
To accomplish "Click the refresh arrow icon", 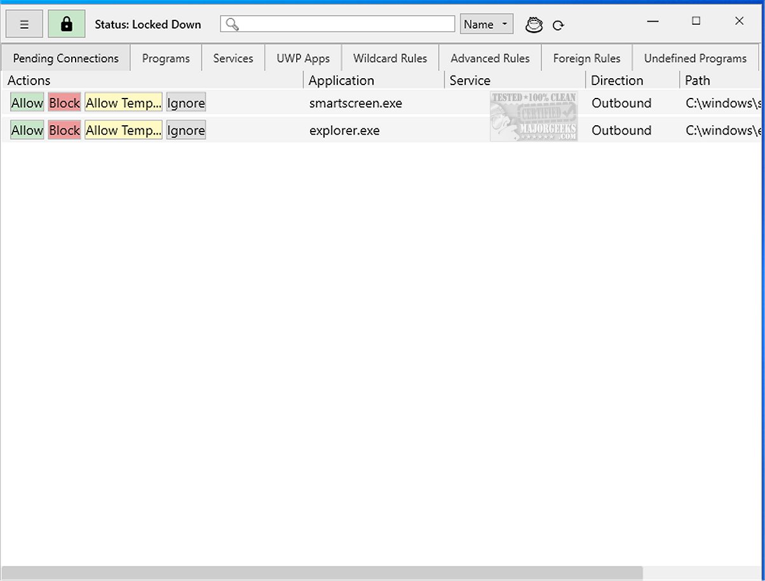I will 558,25.
